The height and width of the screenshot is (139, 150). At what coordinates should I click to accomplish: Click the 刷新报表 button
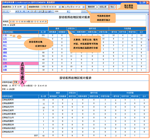[x=91, y=7]
